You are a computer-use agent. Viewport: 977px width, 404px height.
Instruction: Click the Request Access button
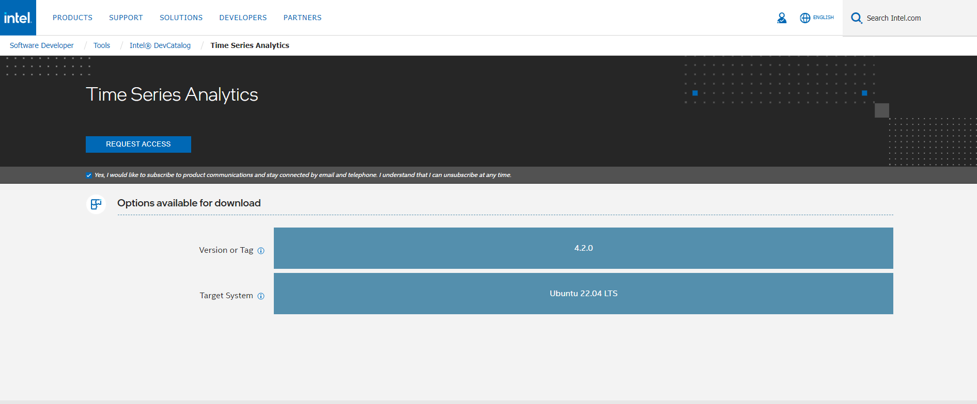(x=138, y=144)
